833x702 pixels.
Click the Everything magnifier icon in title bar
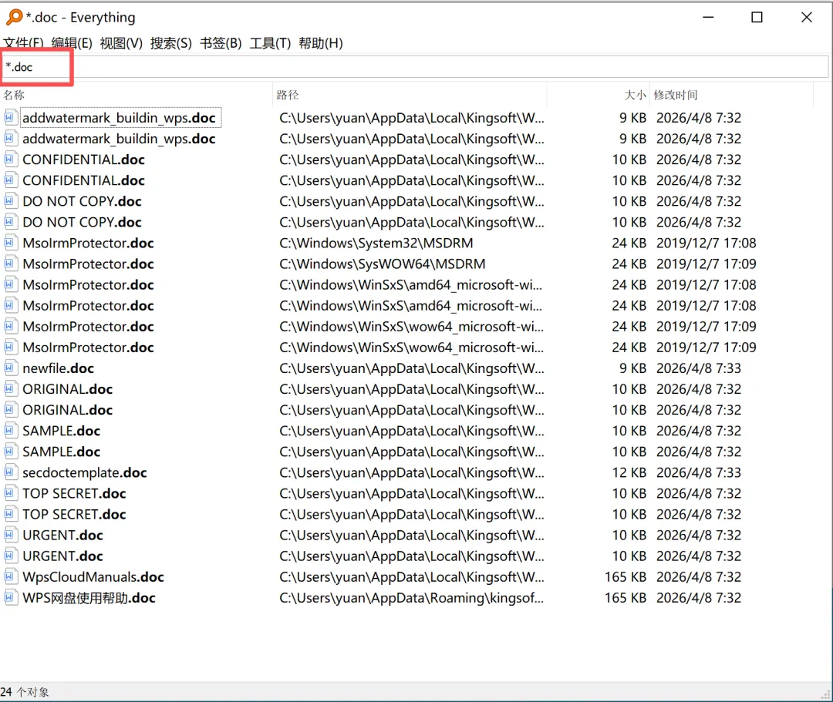(x=14, y=17)
